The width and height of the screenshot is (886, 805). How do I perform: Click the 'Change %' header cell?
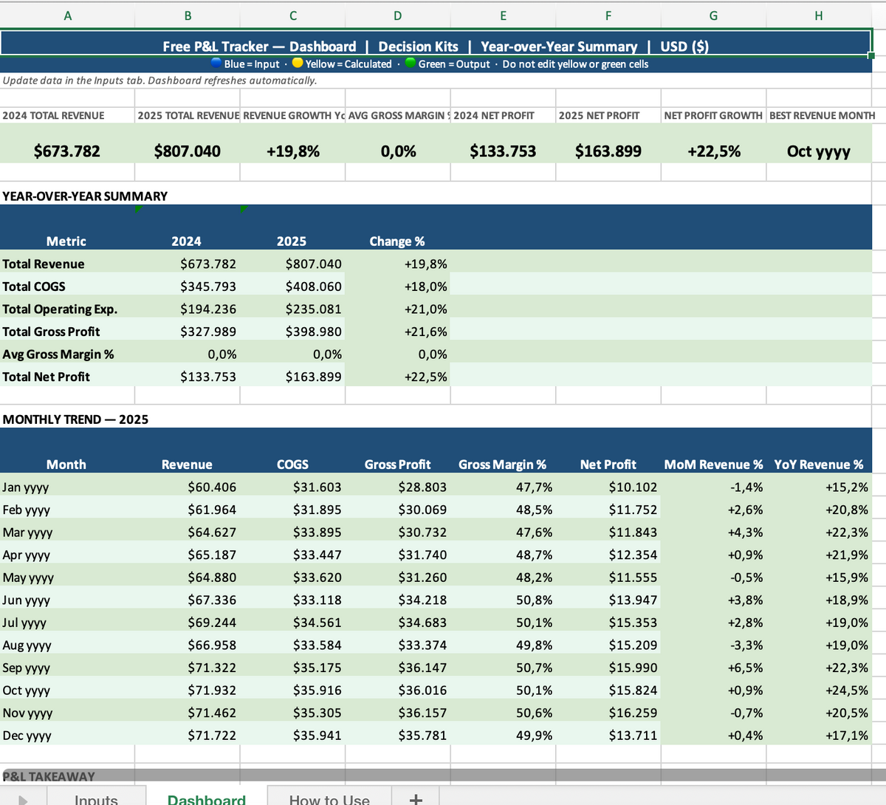click(397, 241)
